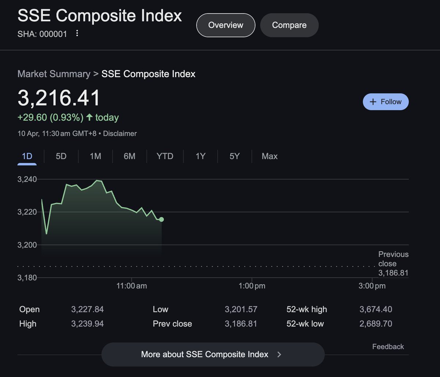This screenshot has height=377, width=440.
Task: Open the Disclaimer link
Action: pos(120,133)
